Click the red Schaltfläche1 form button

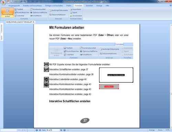(x=109, y=86)
